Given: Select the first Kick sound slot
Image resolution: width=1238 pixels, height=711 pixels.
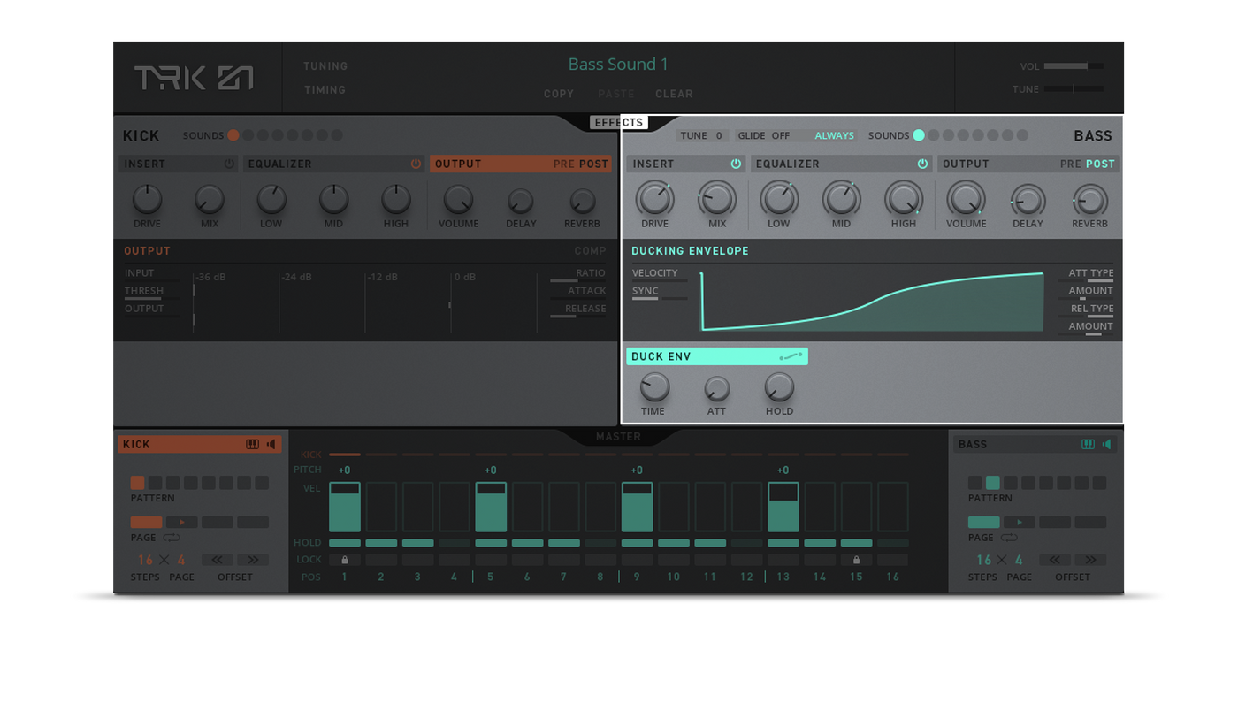Looking at the screenshot, I should 233,135.
